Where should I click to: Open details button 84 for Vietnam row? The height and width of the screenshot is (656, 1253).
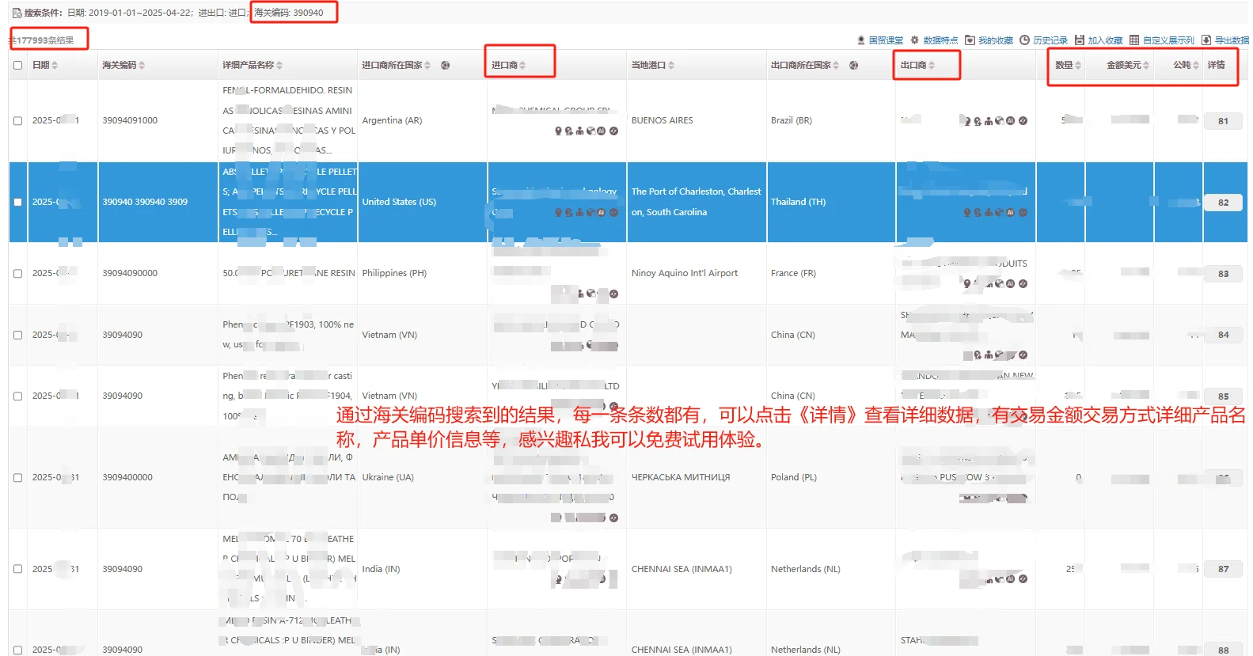1223,335
